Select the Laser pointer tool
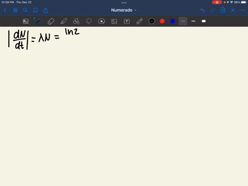This screenshot has width=248, height=186. 139,21
